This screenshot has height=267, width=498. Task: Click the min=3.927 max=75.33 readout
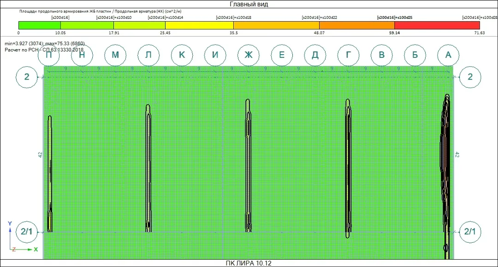45,44
